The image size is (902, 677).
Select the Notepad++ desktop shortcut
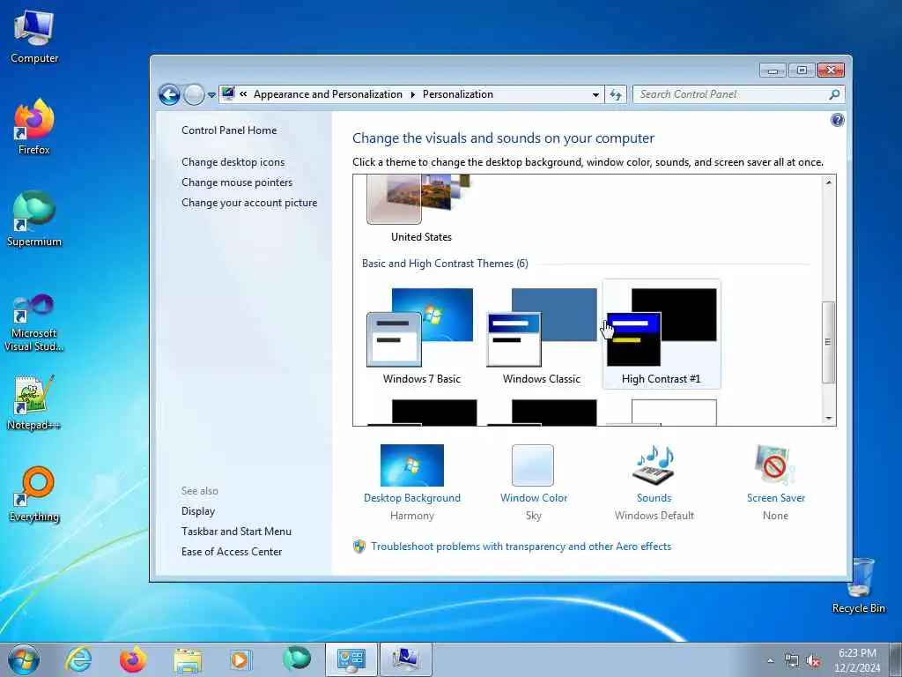tap(34, 403)
